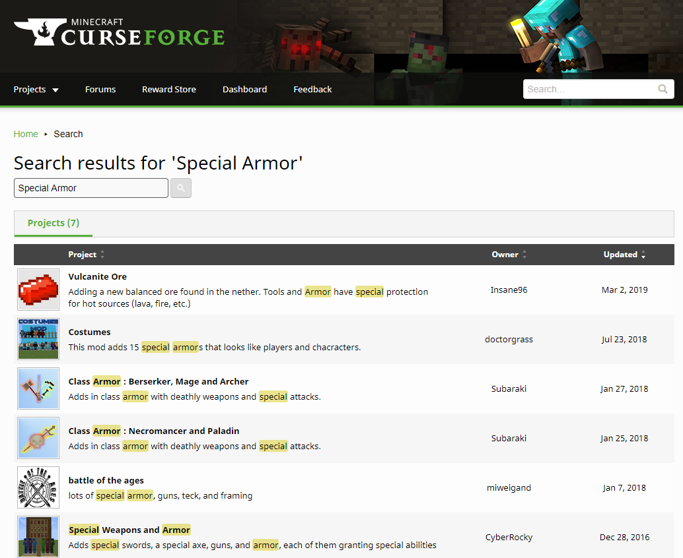
Task: Click the Special Armor search field
Action: pyautogui.click(x=91, y=188)
